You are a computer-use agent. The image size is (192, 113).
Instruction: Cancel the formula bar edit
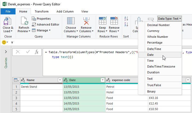18,52
